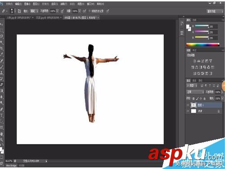
Task: Toggle lock position icon
Action: [x=201, y=99]
